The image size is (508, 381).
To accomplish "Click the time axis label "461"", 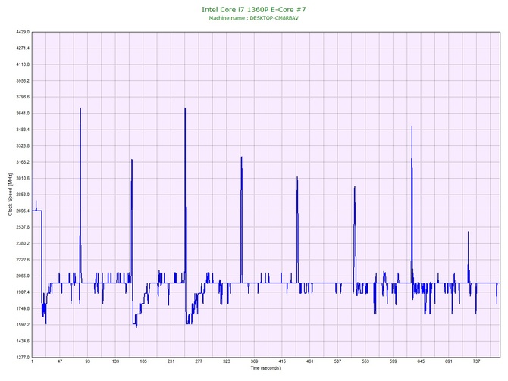I will 310,361.
